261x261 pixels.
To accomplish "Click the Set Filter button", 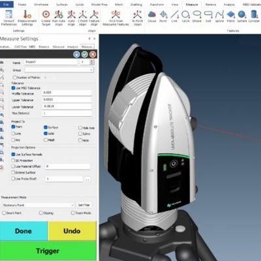I will 84,205.
